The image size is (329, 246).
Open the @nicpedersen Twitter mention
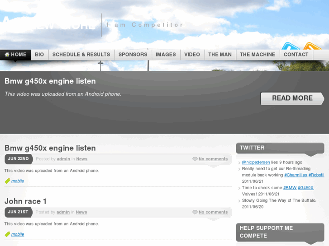tap(256, 162)
